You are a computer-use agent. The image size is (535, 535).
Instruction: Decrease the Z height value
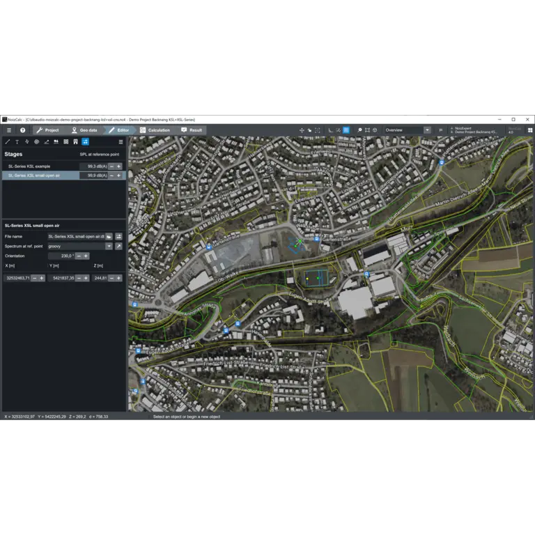111,278
